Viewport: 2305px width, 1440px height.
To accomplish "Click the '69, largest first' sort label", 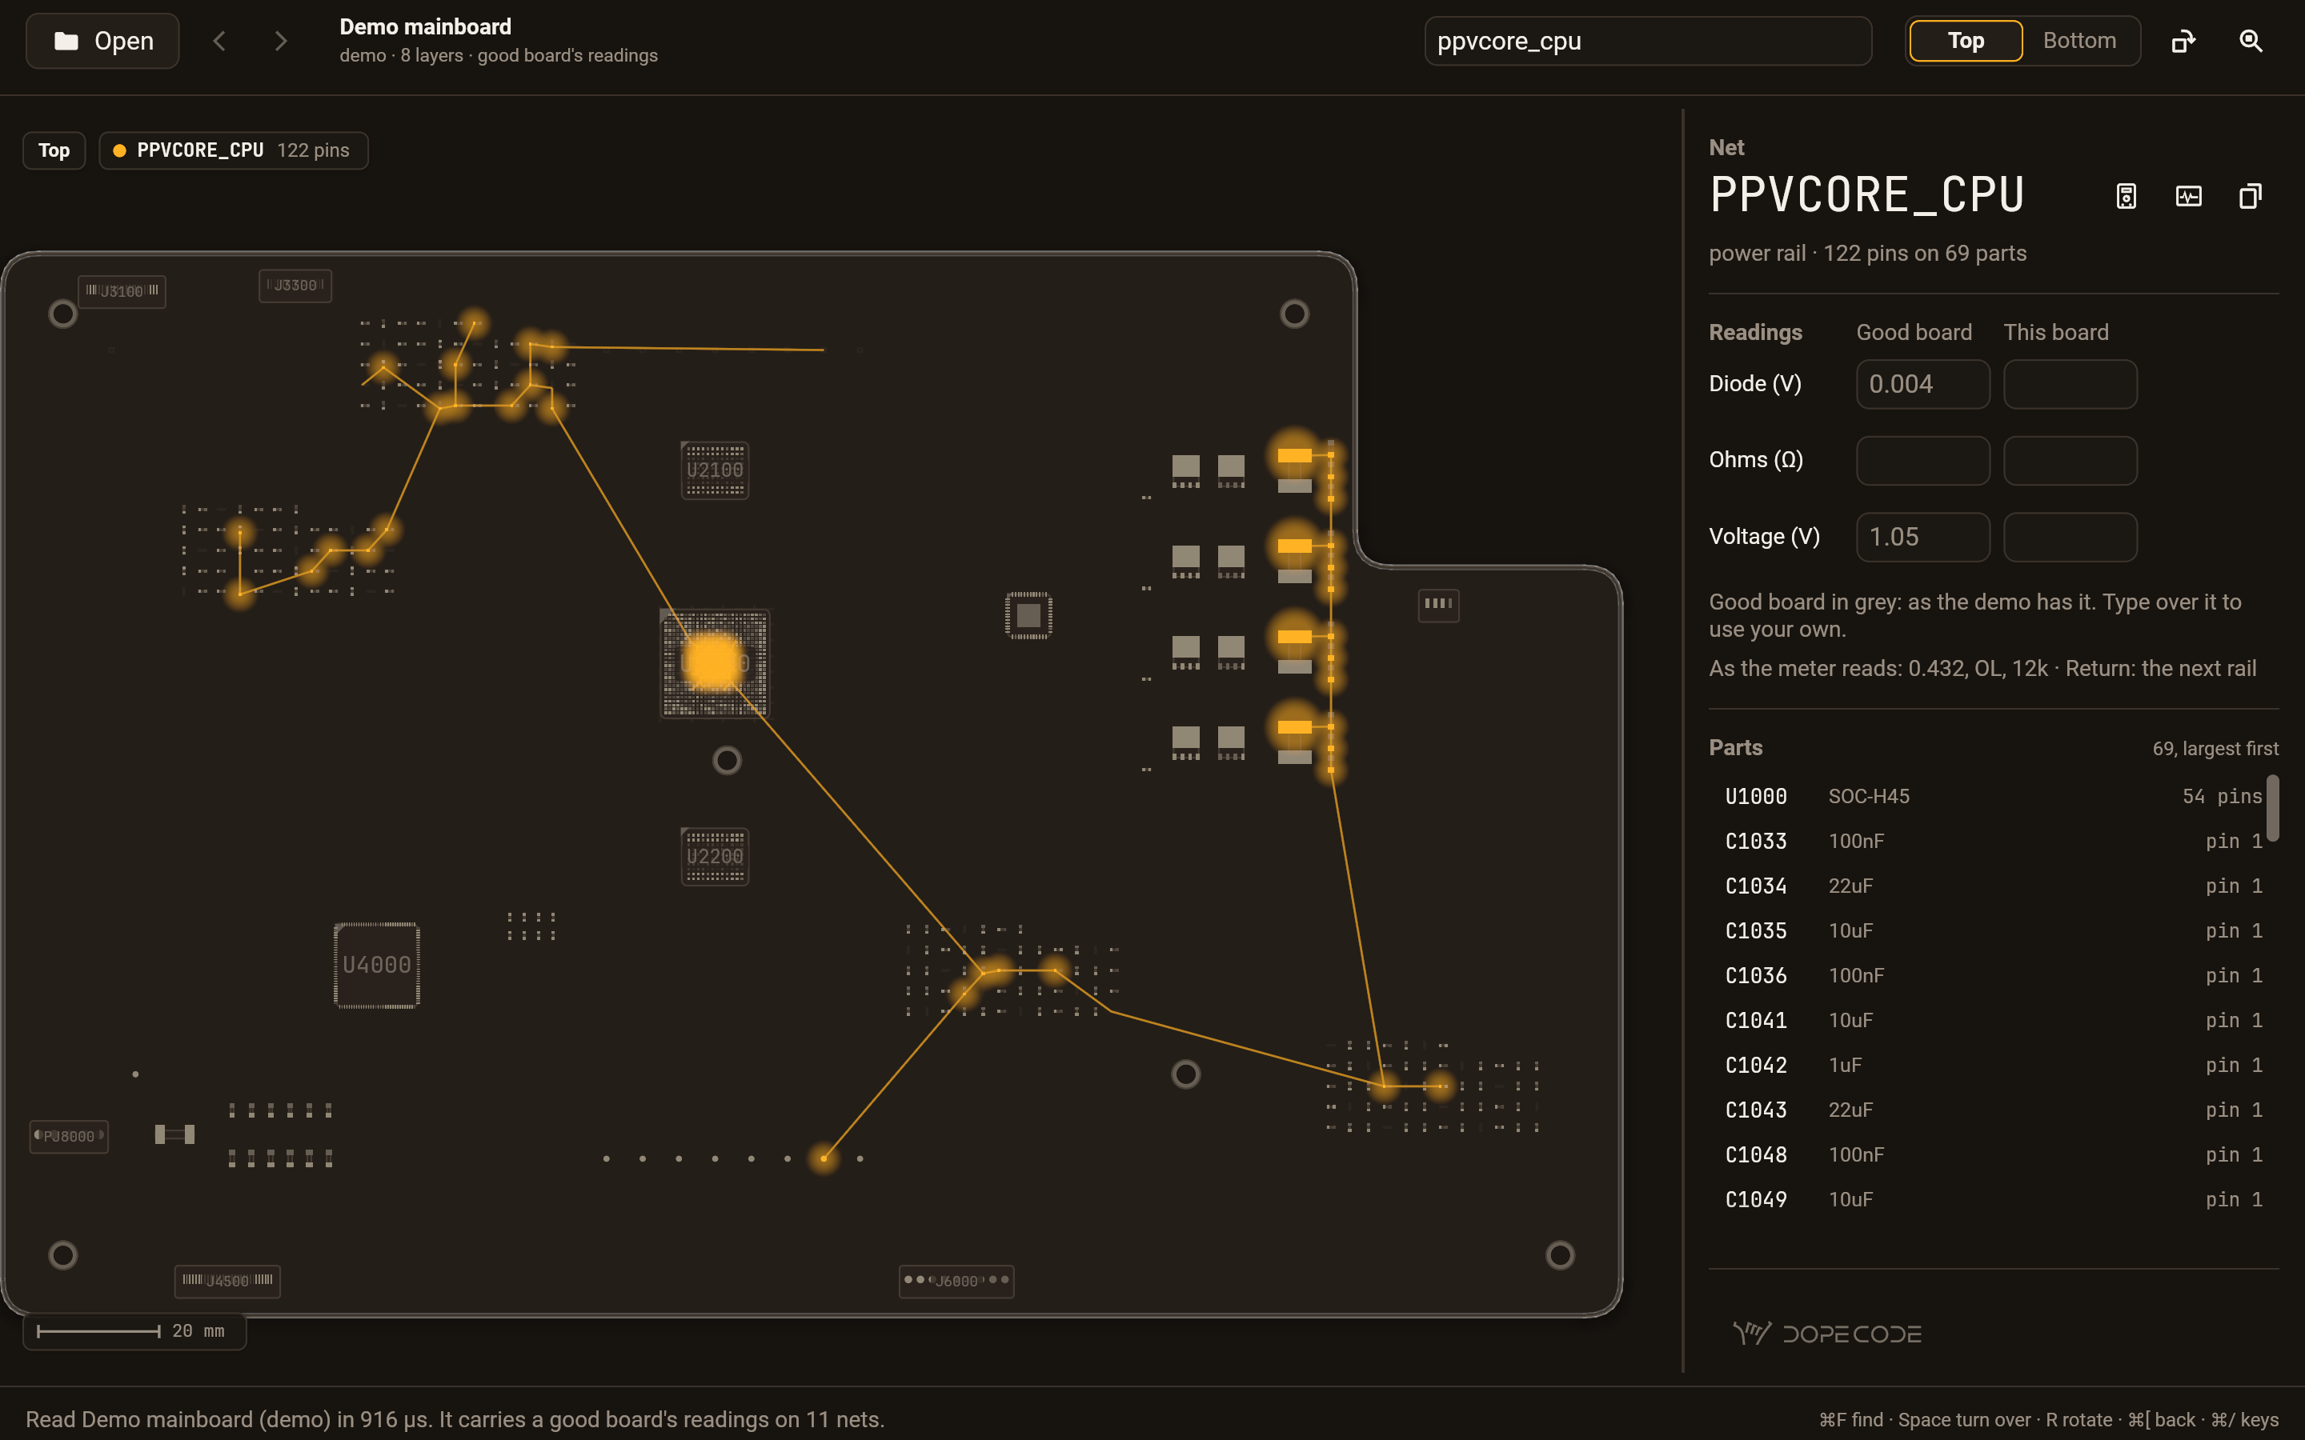I will point(2215,749).
